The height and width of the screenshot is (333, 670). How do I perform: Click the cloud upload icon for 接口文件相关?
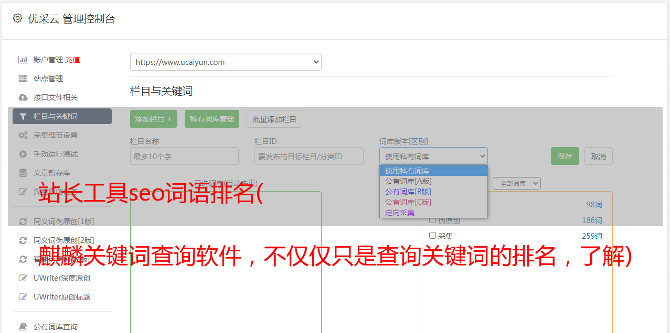point(23,97)
